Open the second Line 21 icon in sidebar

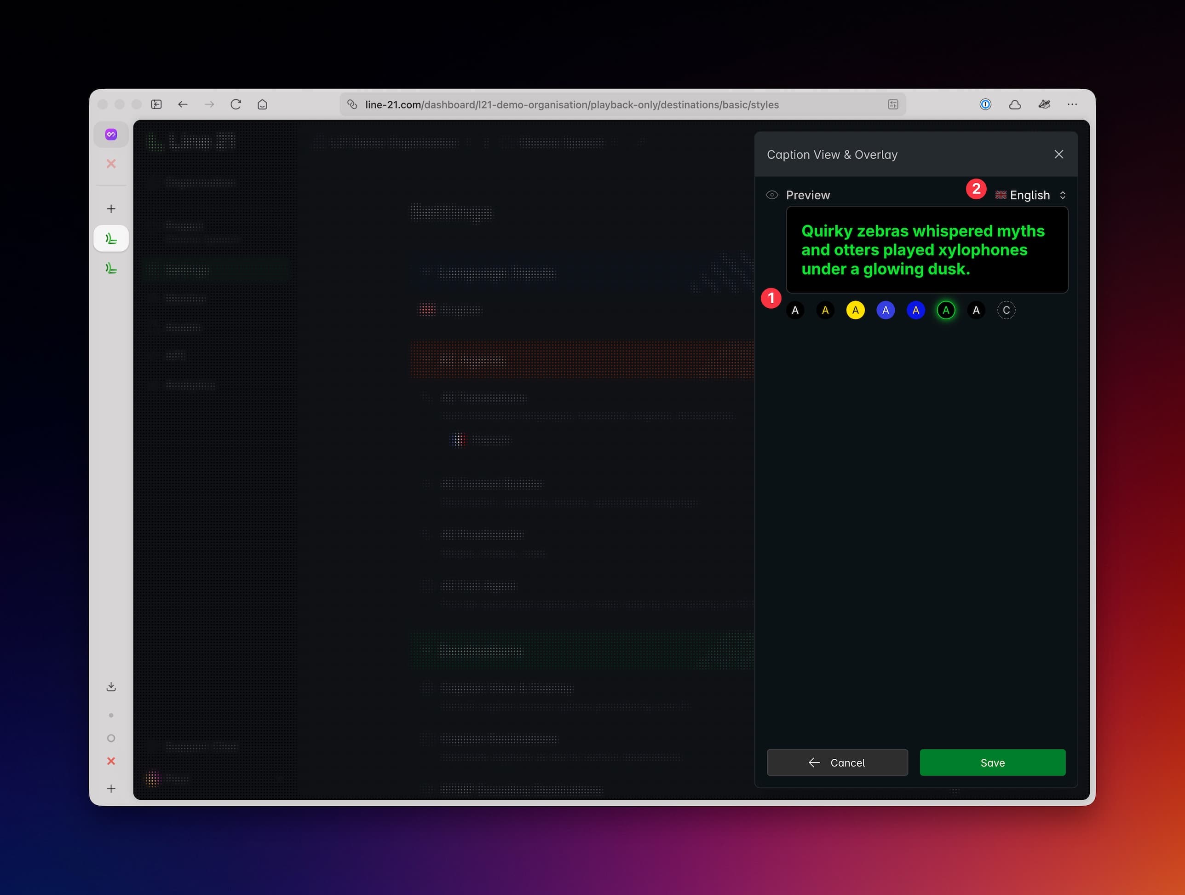(x=111, y=268)
